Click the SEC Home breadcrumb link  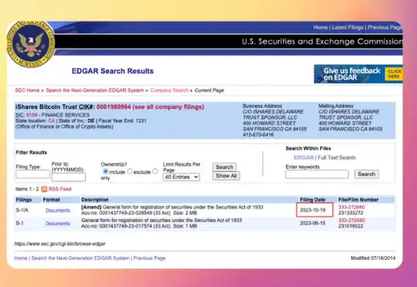[27, 90]
